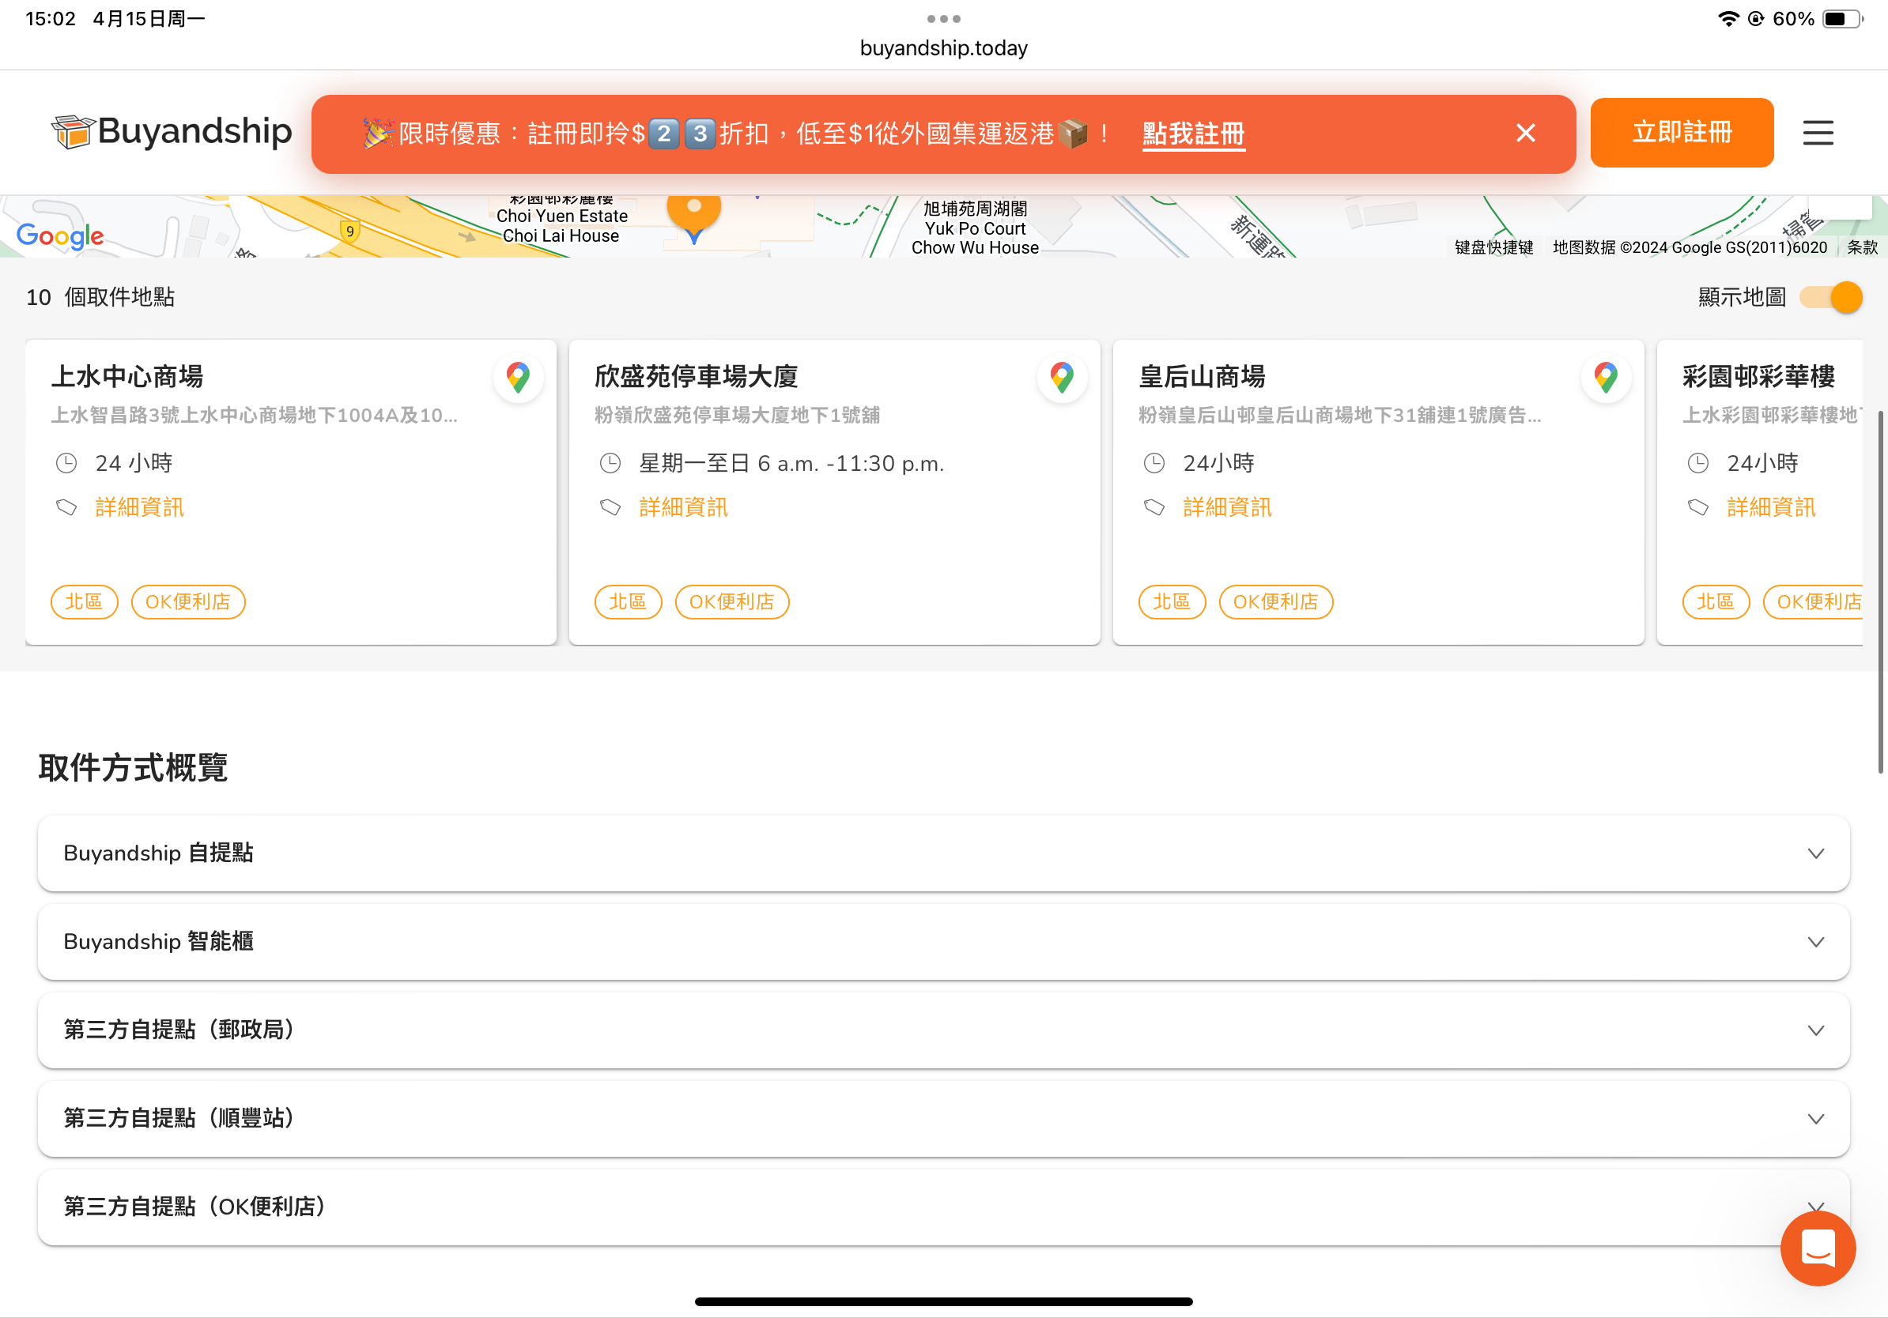Expand 第三方自提點（OK便利店）section
This screenshot has width=1888, height=1318.
point(943,1208)
